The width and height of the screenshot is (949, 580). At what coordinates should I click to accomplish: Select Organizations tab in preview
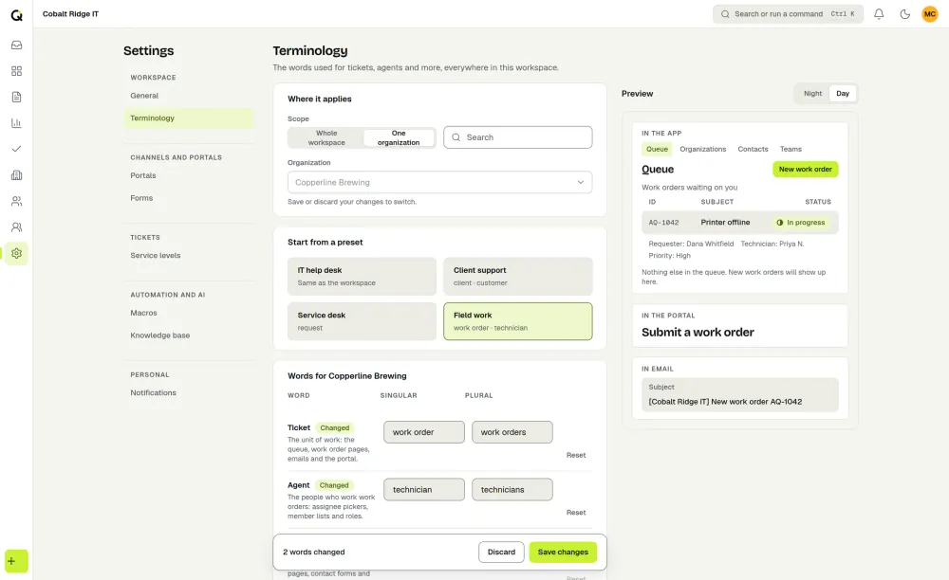[x=702, y=149]
